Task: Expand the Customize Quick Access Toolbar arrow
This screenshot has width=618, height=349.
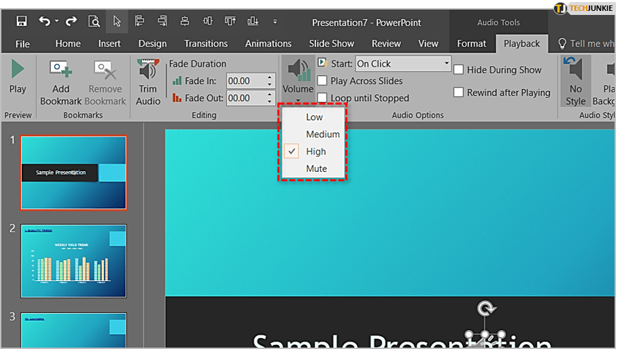Action: [274, 22]
